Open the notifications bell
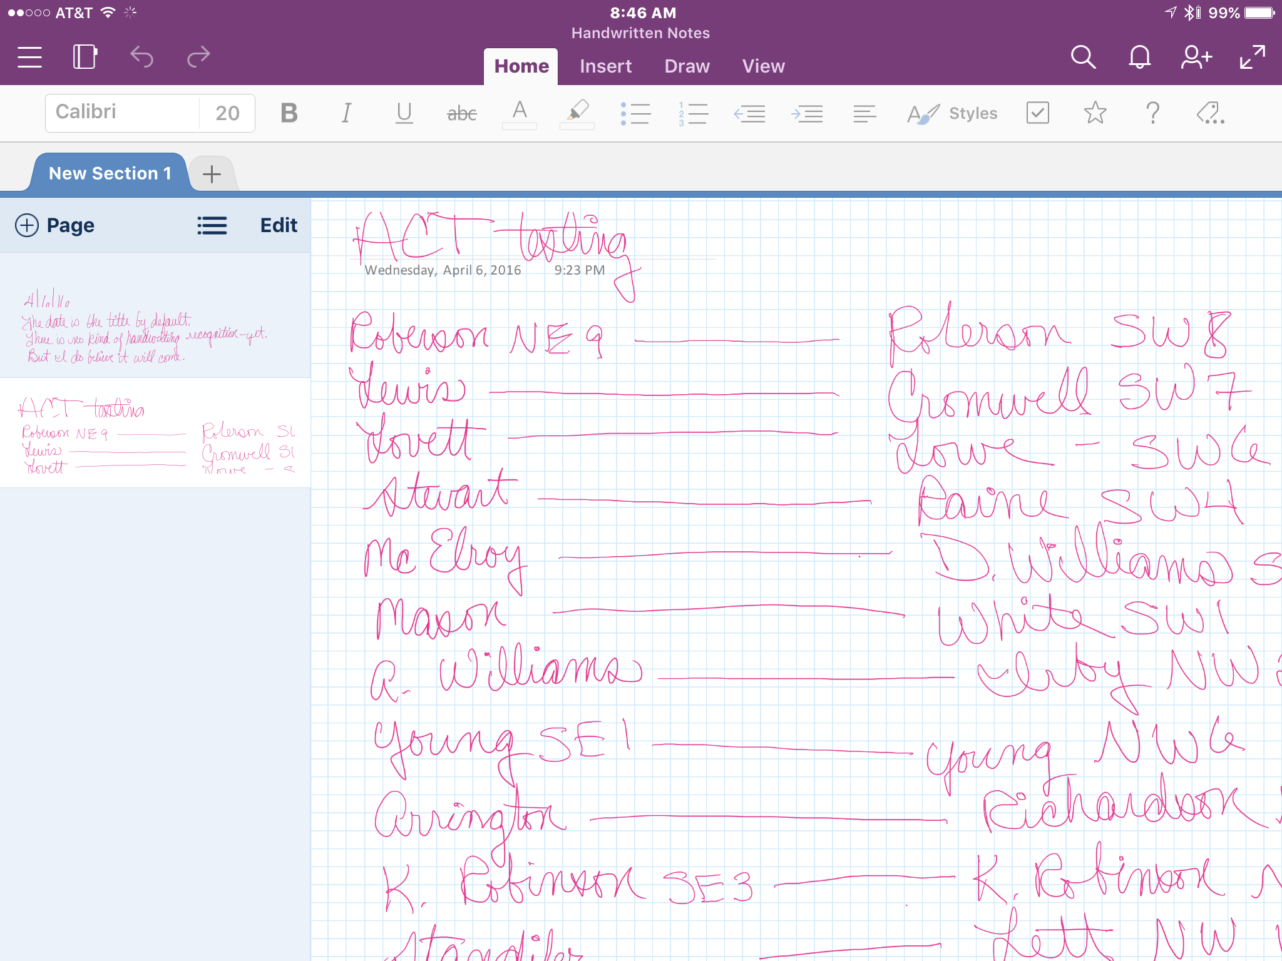The image size is (1282, 961). 1139,58
